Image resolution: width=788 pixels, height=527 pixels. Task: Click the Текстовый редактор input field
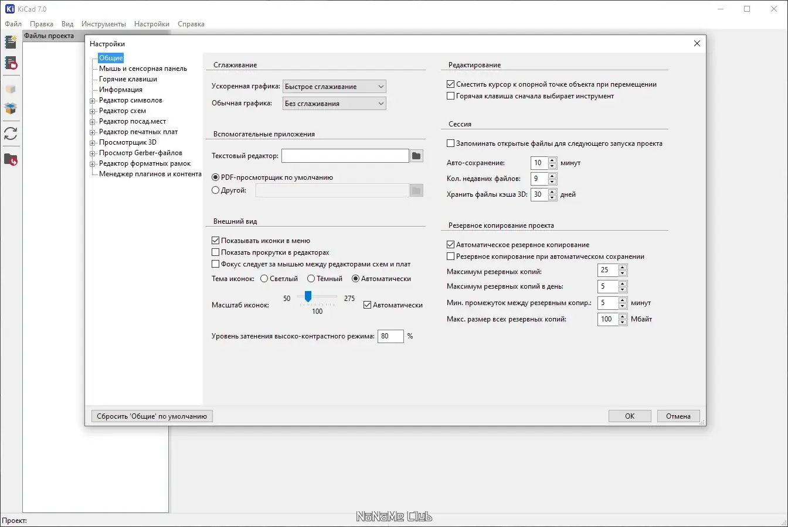(x=345, y=156)
